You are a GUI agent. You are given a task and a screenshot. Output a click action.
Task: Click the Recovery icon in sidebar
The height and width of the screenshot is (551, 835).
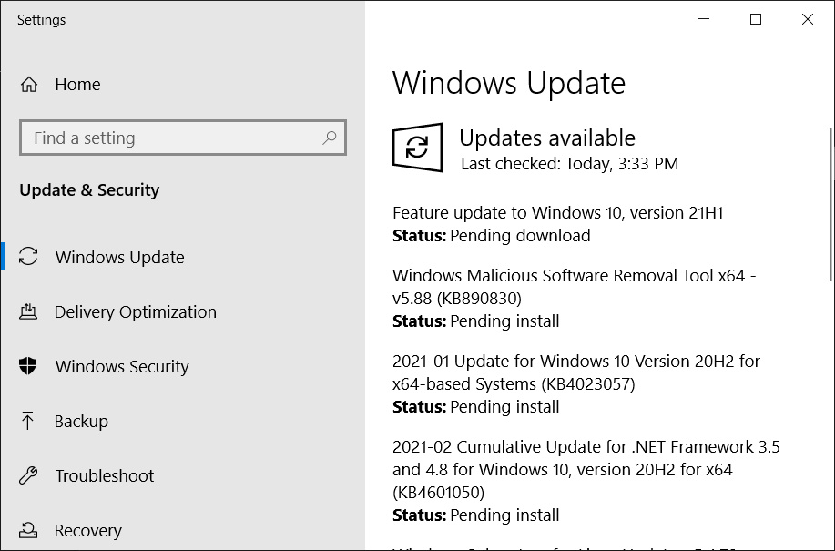pyautogui.click(x=28, y=530)
